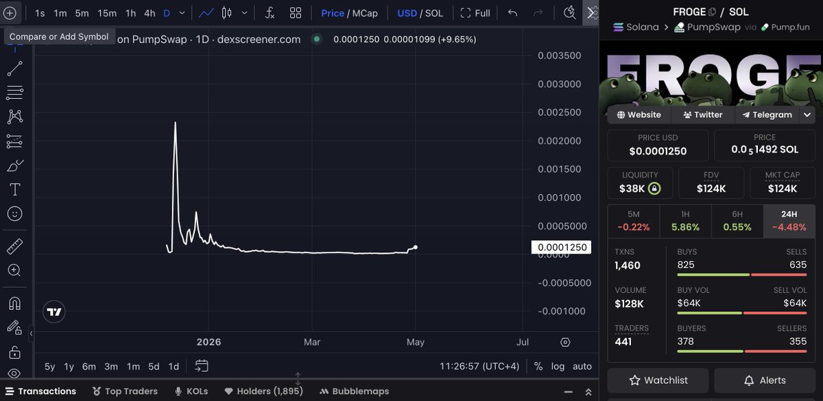The height and width of the screenshot is (401, 823).
Task: Select the 1H stats tab
Action: pyautogui.click(x=685, y=221)
